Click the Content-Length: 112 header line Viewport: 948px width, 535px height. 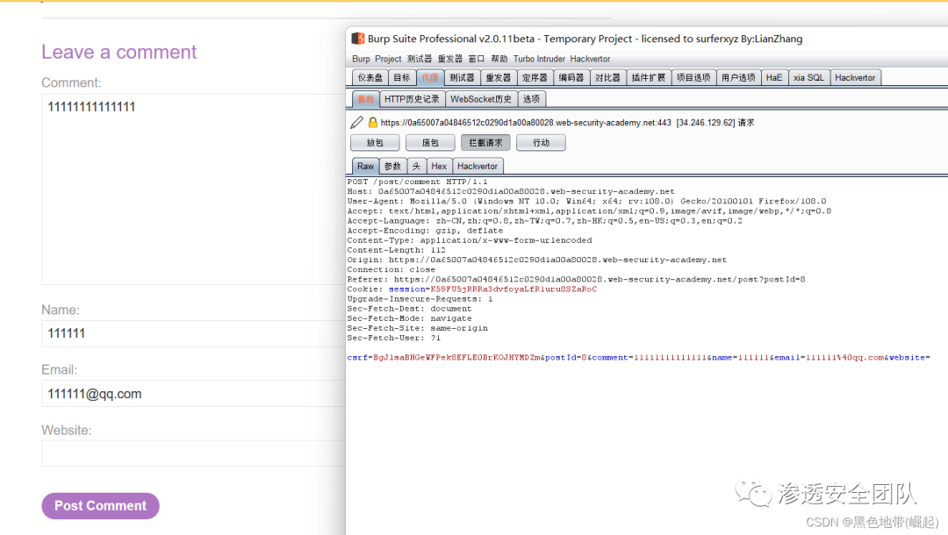coord(396,250)
